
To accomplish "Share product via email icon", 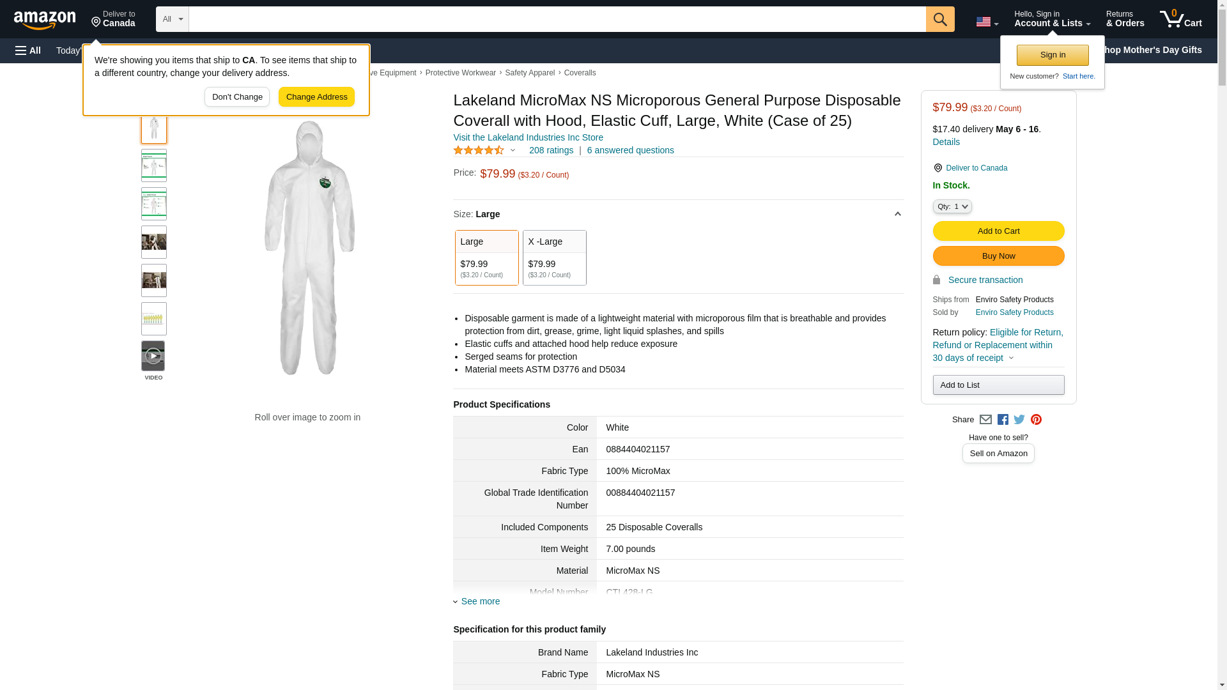I will (x=985, y=420).
